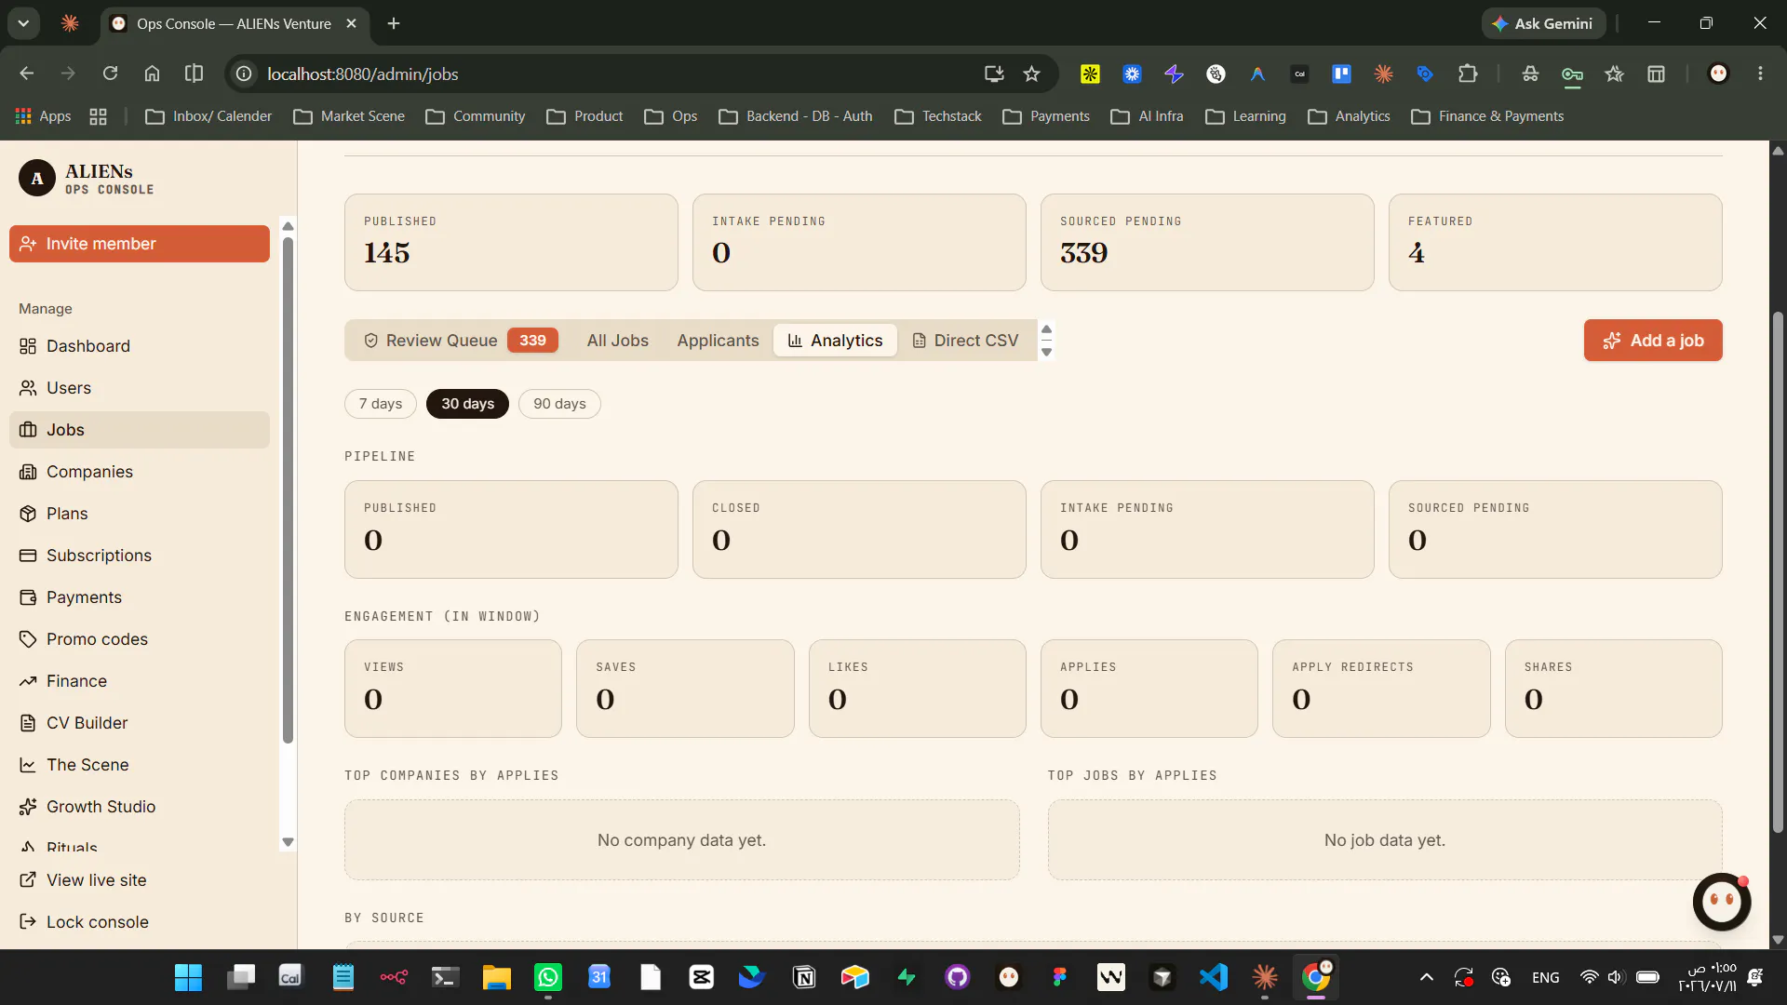Switch to the All Jobs tab
Viewport: 1787px width, 1005px height.
pyautogui.click(x=618, y=341)
